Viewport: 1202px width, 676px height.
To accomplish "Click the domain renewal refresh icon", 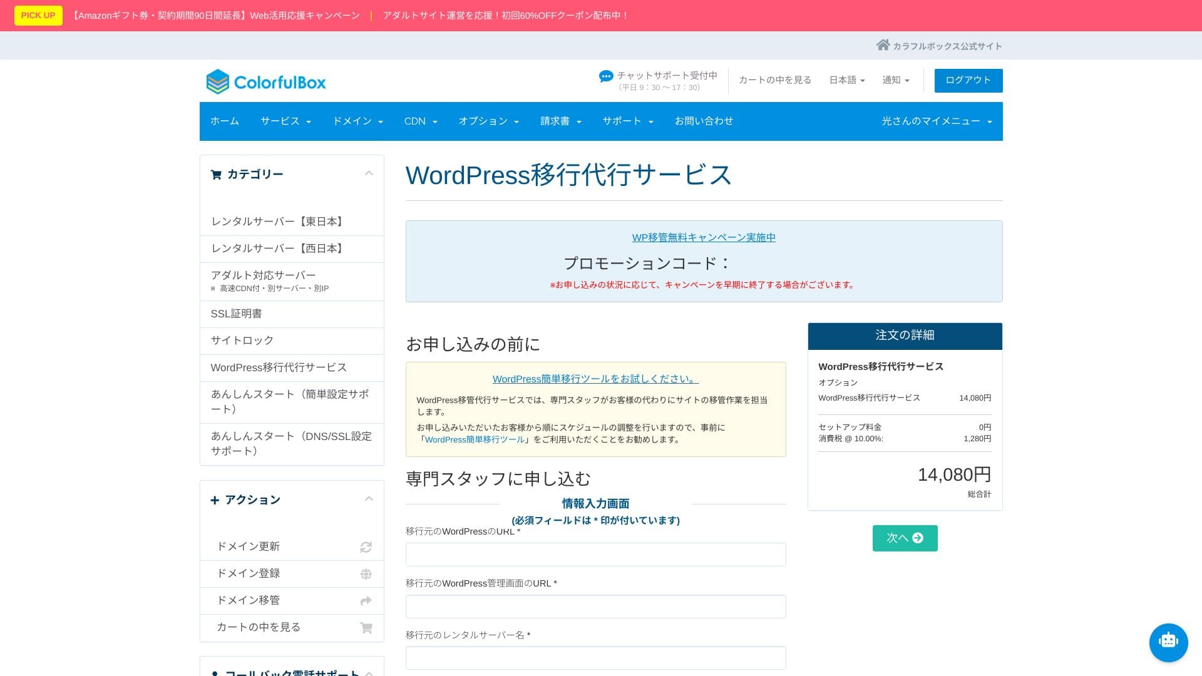I will pyautogui.click(x=366, y=547).
